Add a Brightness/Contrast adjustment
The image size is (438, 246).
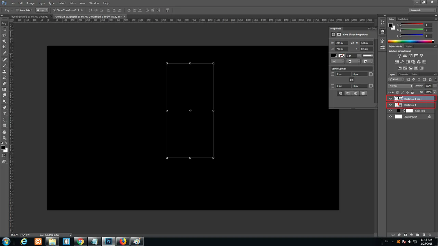[399, 56]
